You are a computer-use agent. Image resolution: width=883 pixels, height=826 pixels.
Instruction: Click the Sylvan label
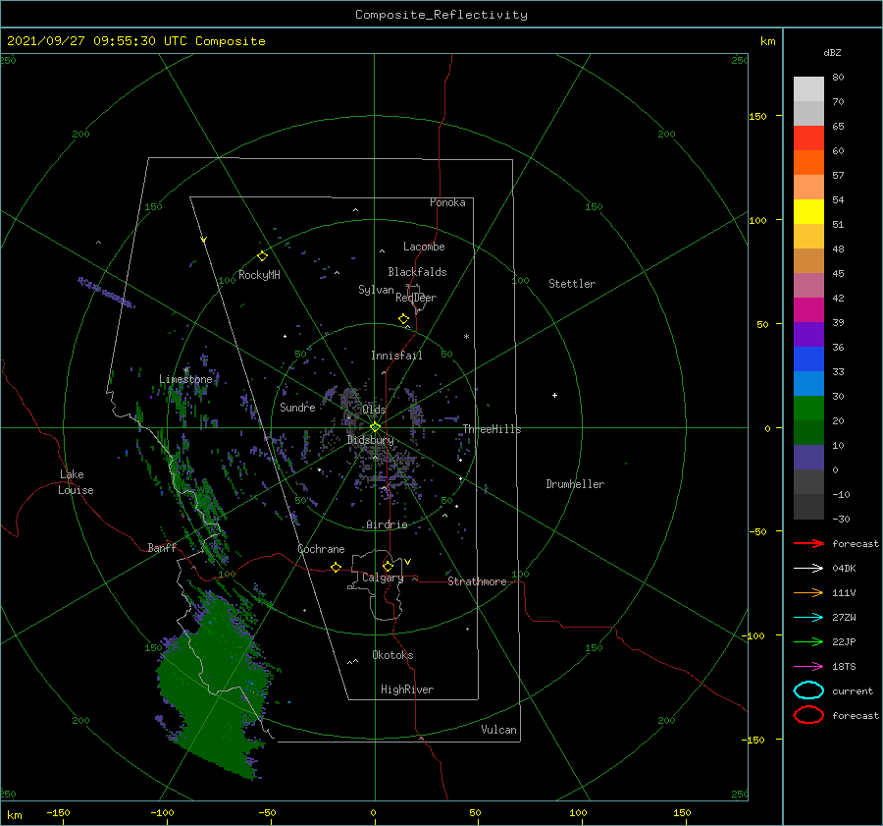coord(376,290)
